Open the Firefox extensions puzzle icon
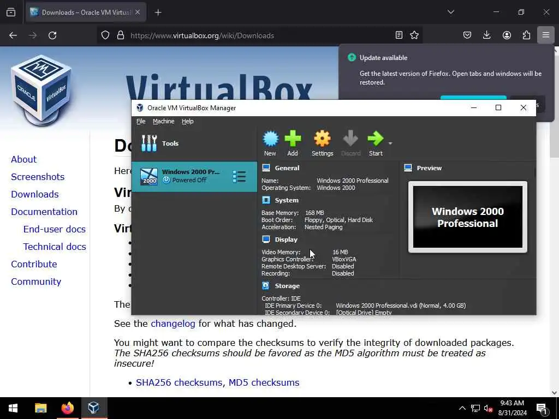Image resolution: width=559 pixels, height=419 pixels. 526,35
